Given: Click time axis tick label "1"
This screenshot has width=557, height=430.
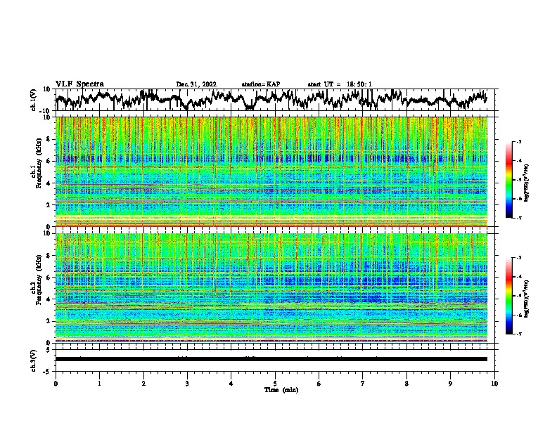Looking at the screenshot, I should point(99,384).
